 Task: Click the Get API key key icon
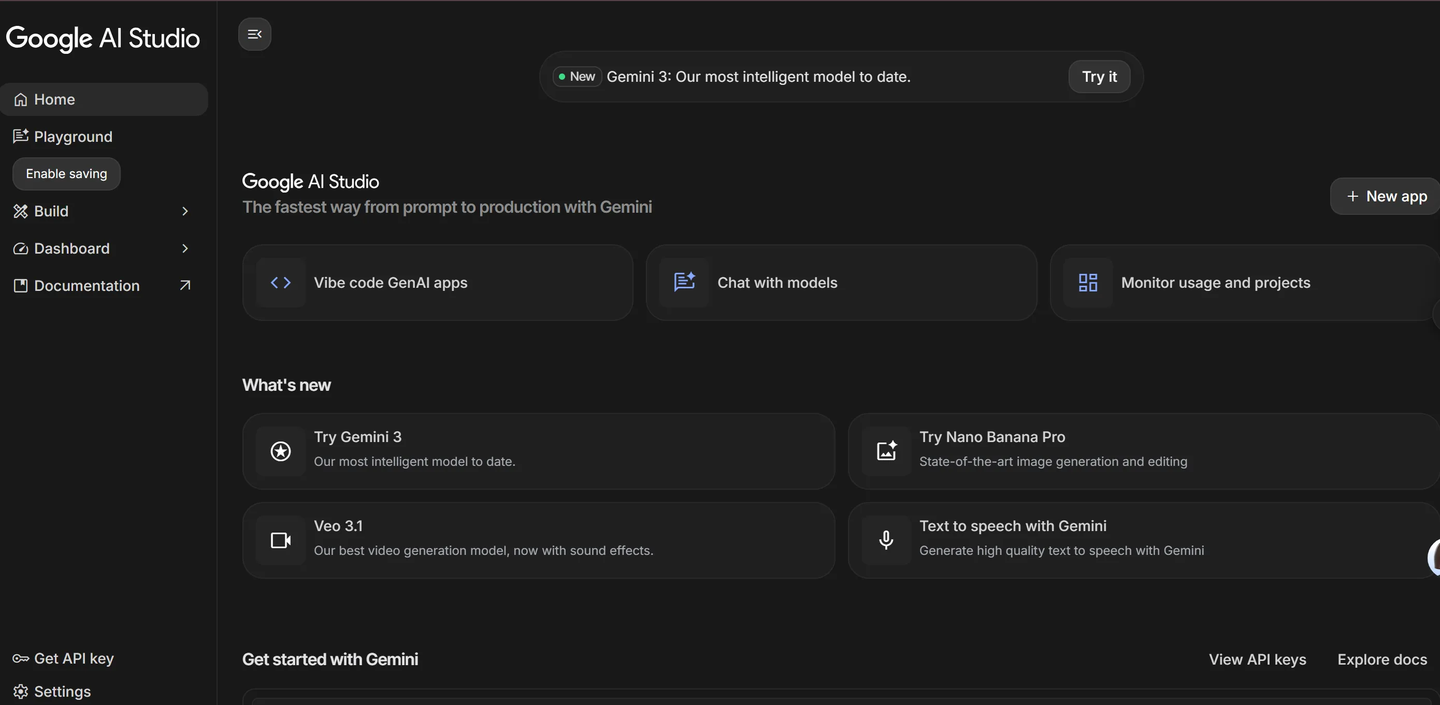click(20, 658)
